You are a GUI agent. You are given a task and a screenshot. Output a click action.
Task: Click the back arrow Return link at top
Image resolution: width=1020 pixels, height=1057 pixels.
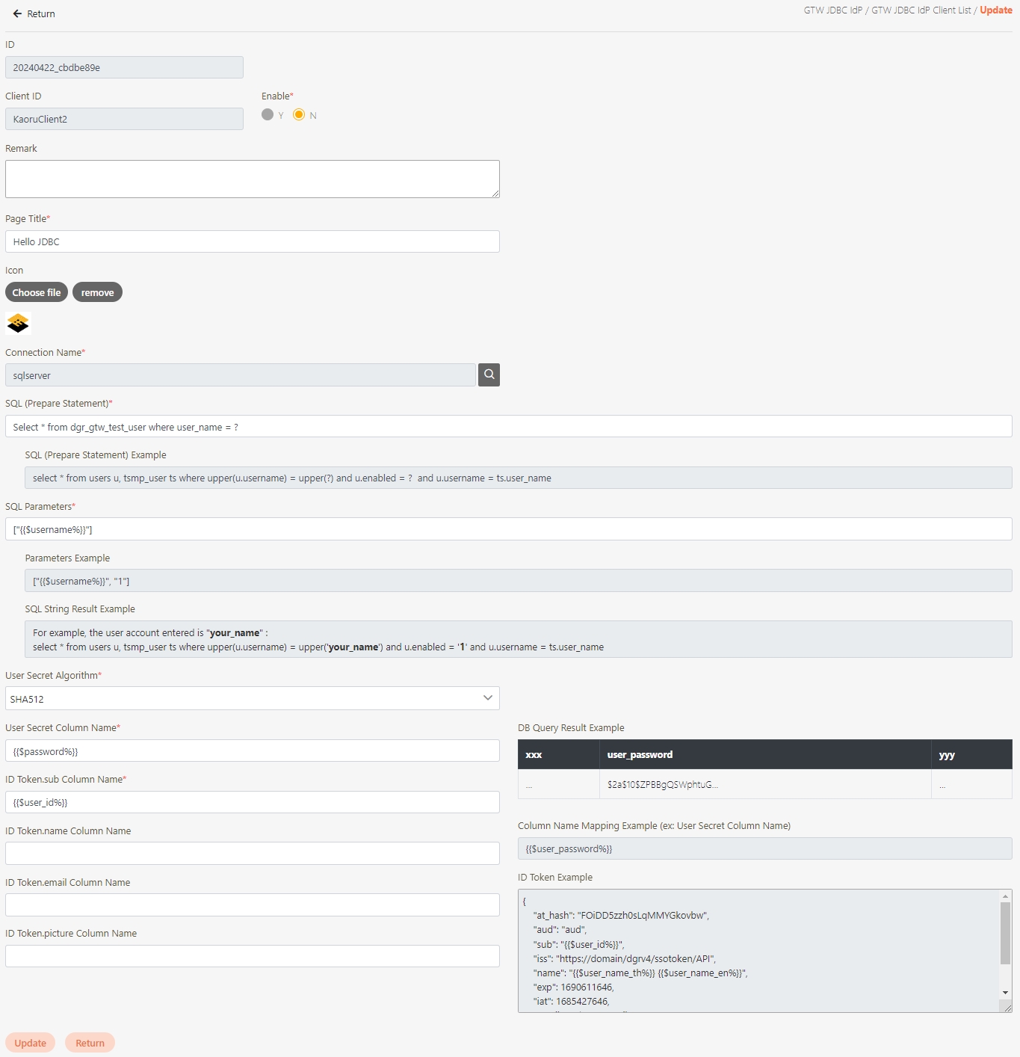pyautogui.click(x=34, y=13)
